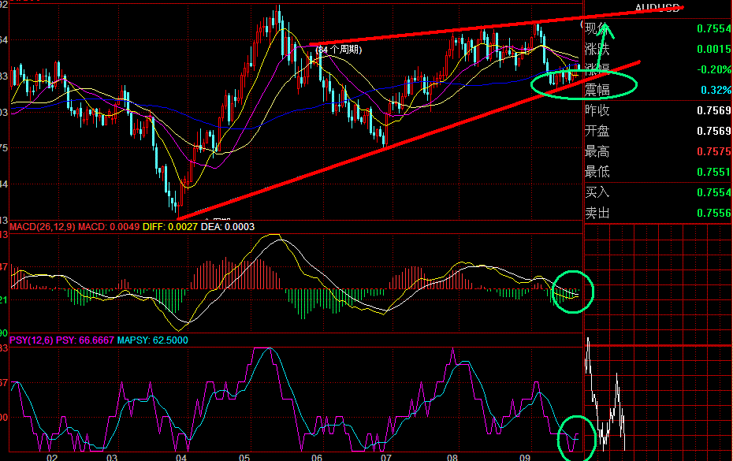
Task: Click the 开盘 label
Action: [597, 131]
